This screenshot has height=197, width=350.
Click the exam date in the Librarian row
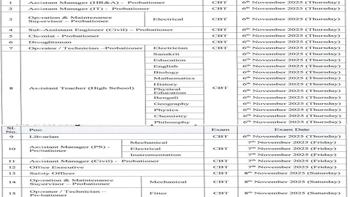(x=292, y=137)
